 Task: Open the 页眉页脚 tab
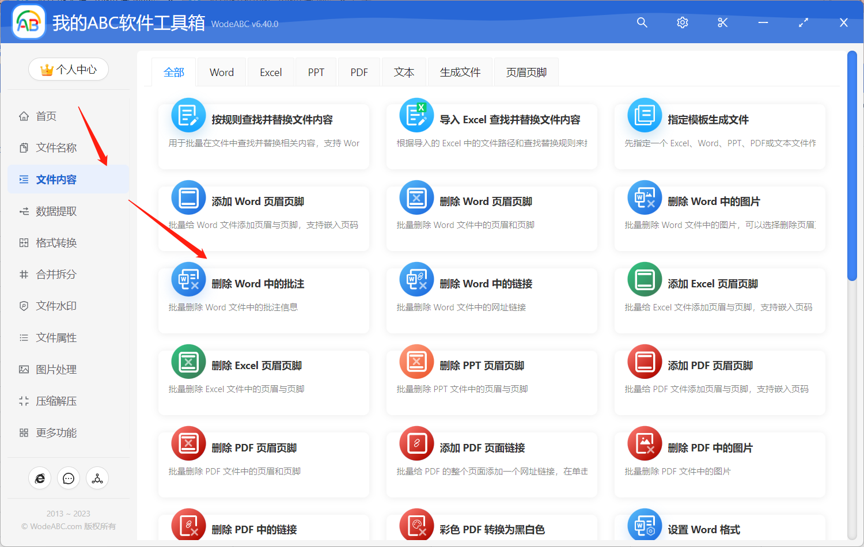click(525, 71)
